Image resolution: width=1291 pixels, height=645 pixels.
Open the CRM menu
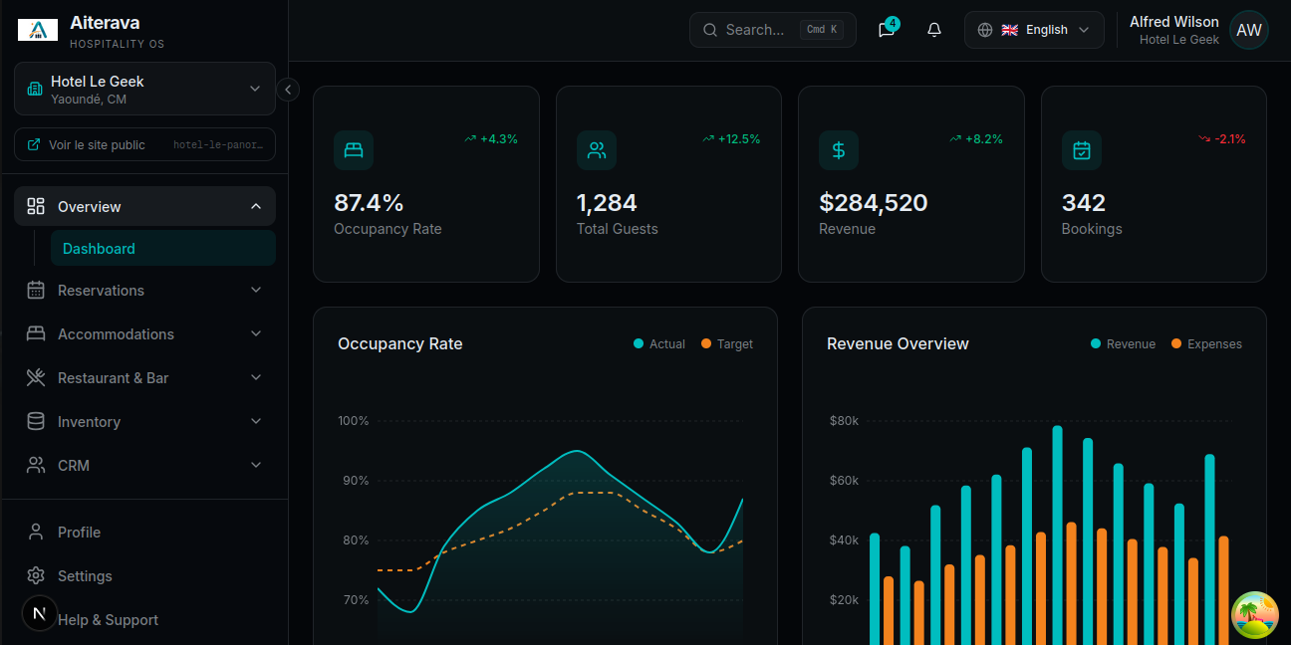coord(144,465)
